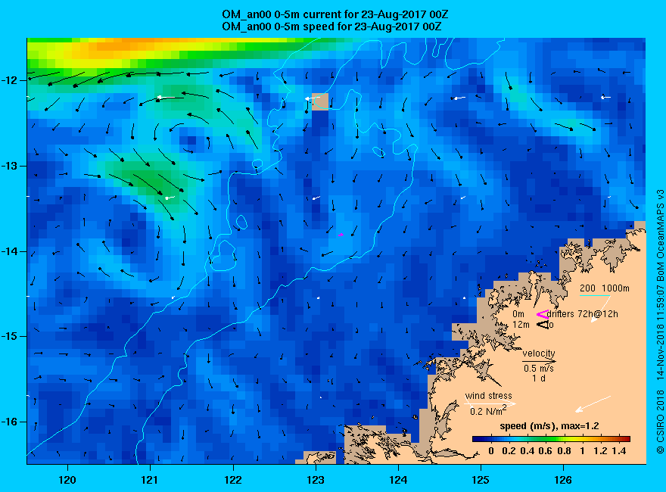Click the 'wind stress' legend label
Screen dimensions: 666x492
click(x=488, y=396)
